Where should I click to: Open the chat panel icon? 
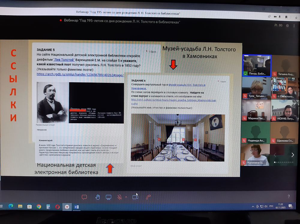(x=84, y=197)
